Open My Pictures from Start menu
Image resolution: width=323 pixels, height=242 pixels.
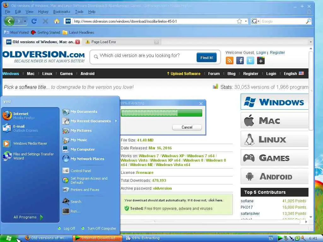tap(90, 130)
